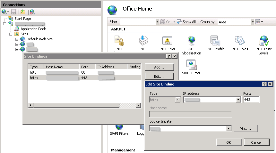Open the Group by Area dropdown
This screenshot has height=153, width=276.
253,22
